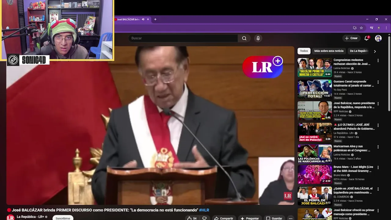The height and width of the screenshot is (220, 391).
Task: Open the media controls icon in toolbar
Action: point(371,28)
